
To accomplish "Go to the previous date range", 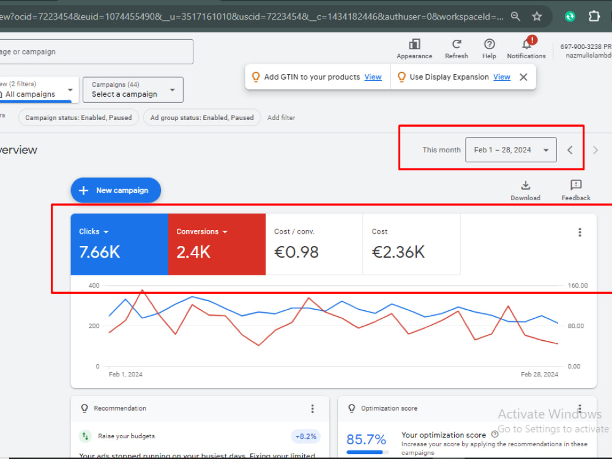I will [x=570, y=150].
